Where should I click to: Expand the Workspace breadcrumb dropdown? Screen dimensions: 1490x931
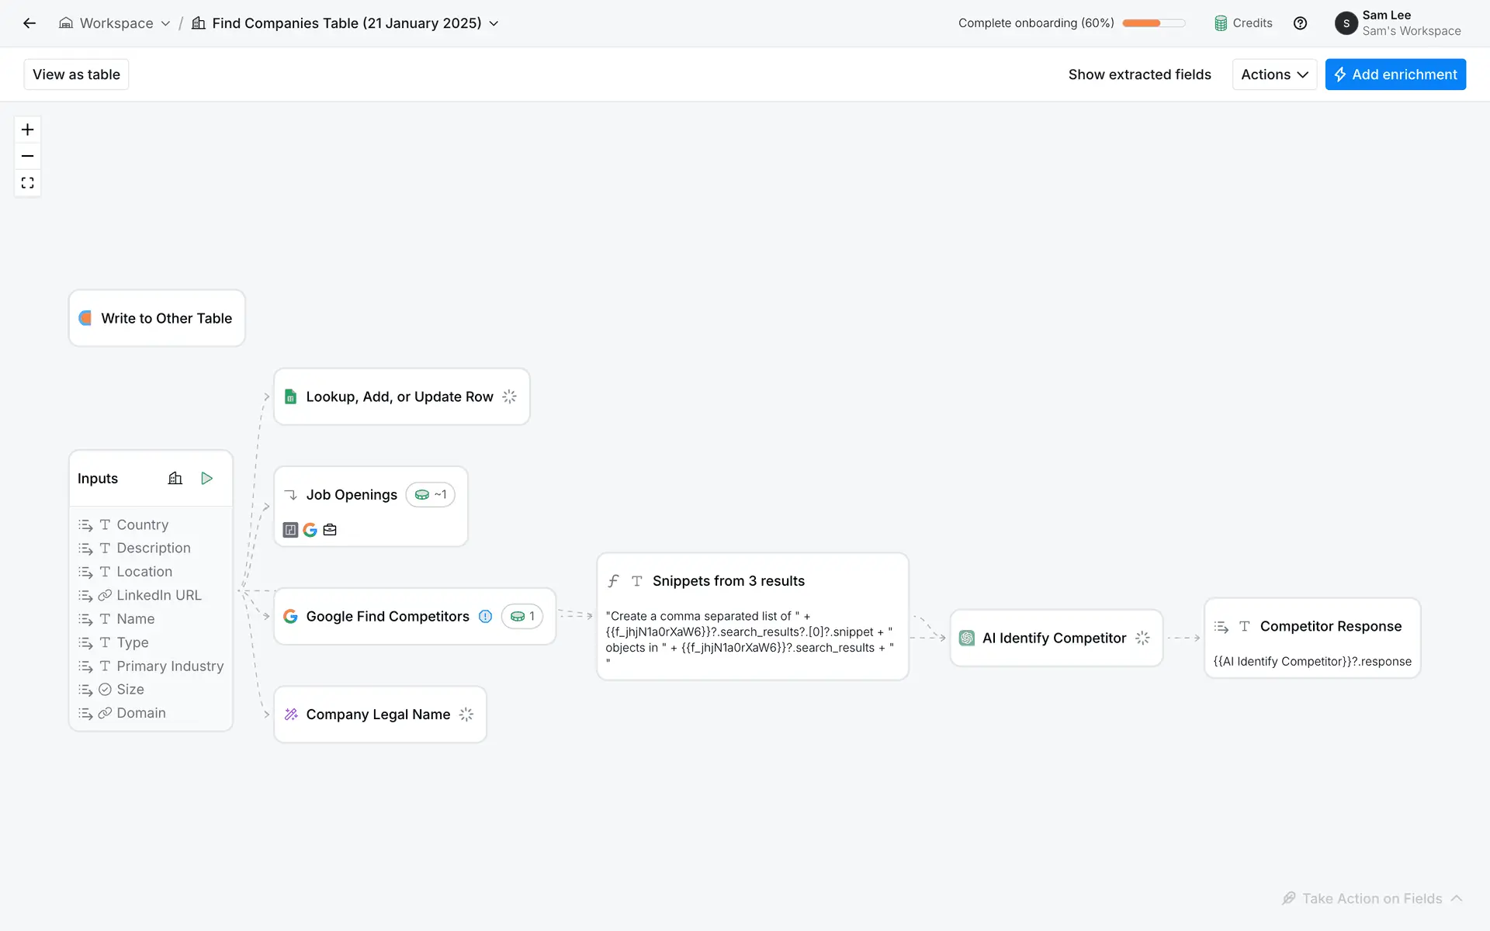[x=165, y=23]
